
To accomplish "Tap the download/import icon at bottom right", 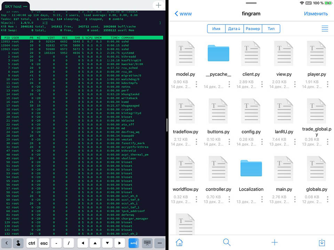I will (322, 242).
